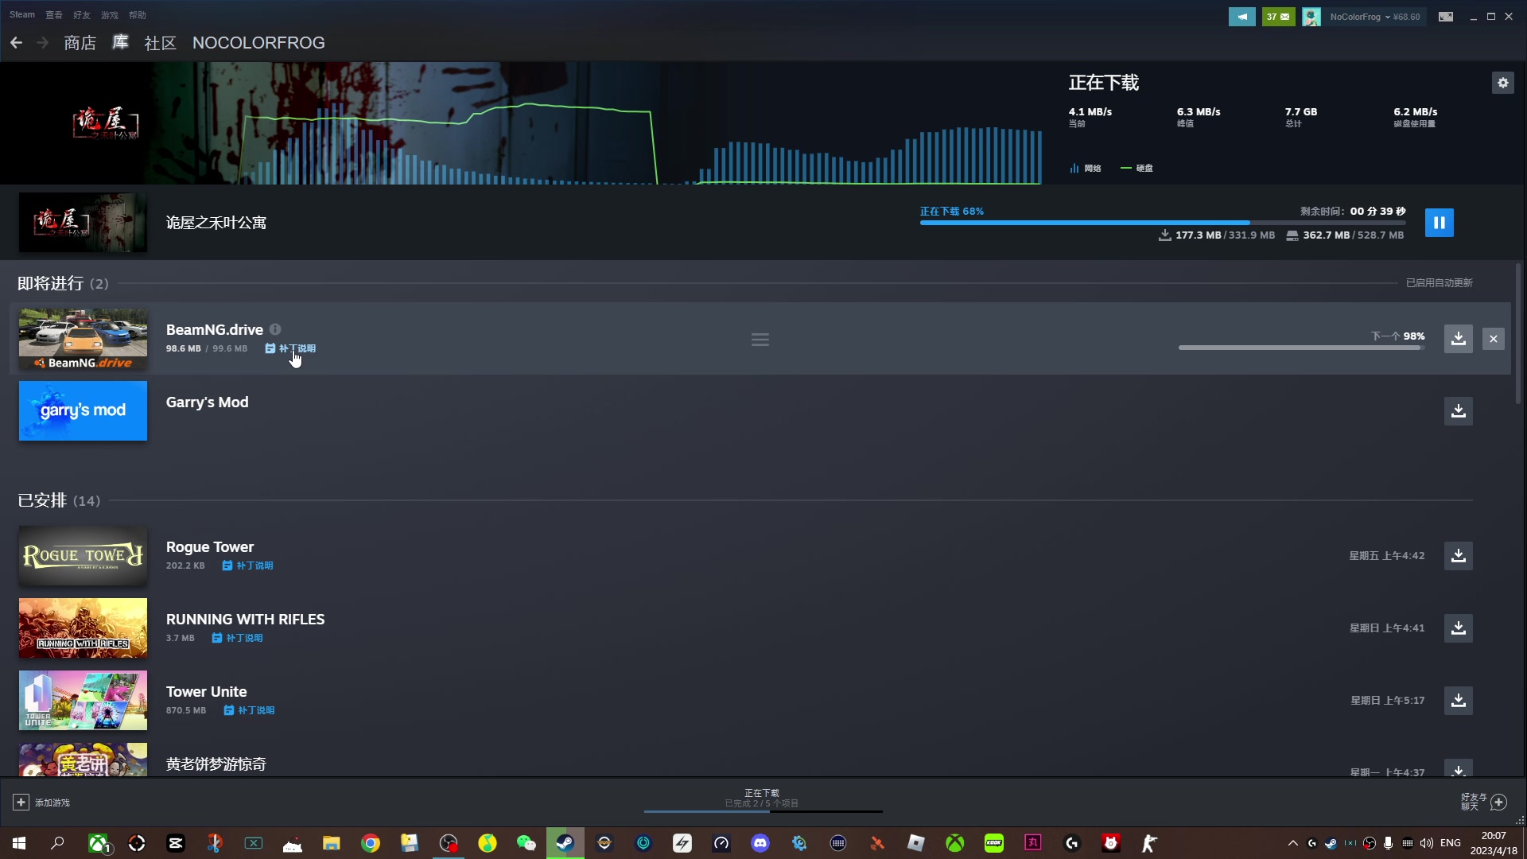The image size is (1527, 859).
Task: Open the 好友 friends menu
Action: (x=82, y=15)
